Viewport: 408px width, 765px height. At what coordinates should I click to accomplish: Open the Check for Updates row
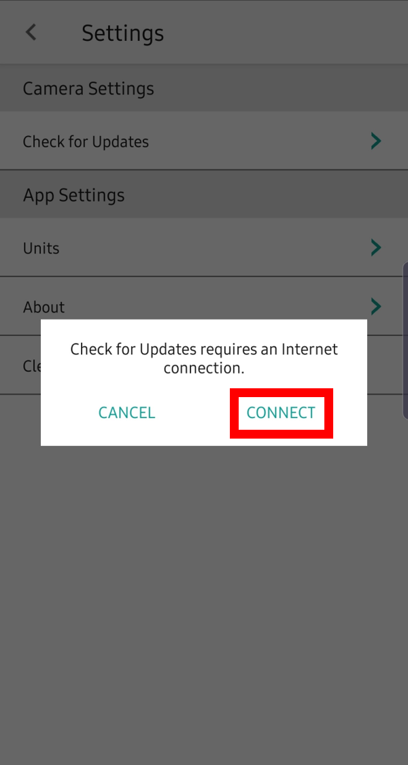(204, 141)
